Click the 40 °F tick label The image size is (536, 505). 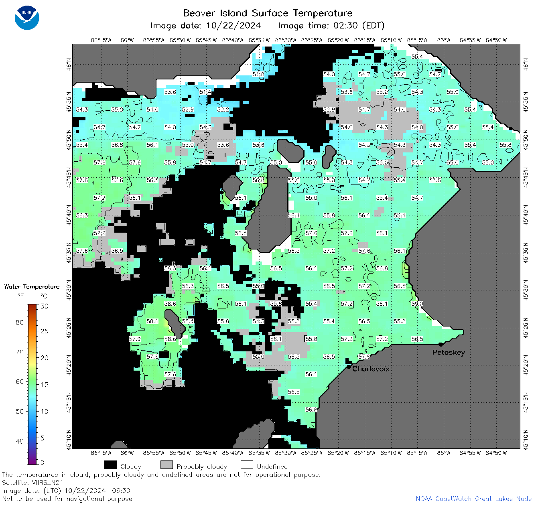(x=20, y=441)
